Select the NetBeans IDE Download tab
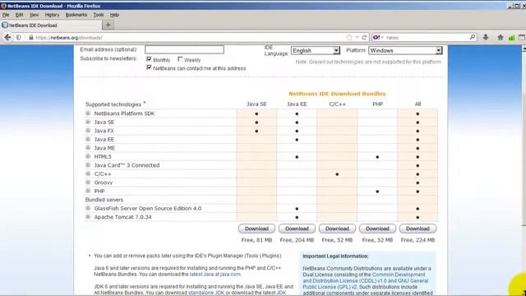 point(51,25)
